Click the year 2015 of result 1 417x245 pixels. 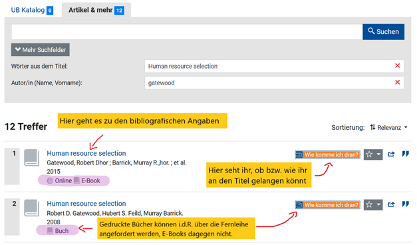pyautogui.click(x=53, y=172)
